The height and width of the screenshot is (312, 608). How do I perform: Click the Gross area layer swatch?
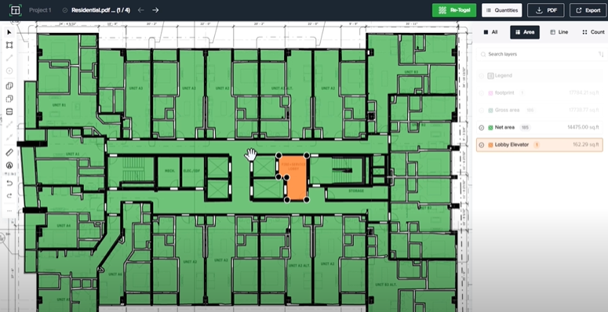490,110
